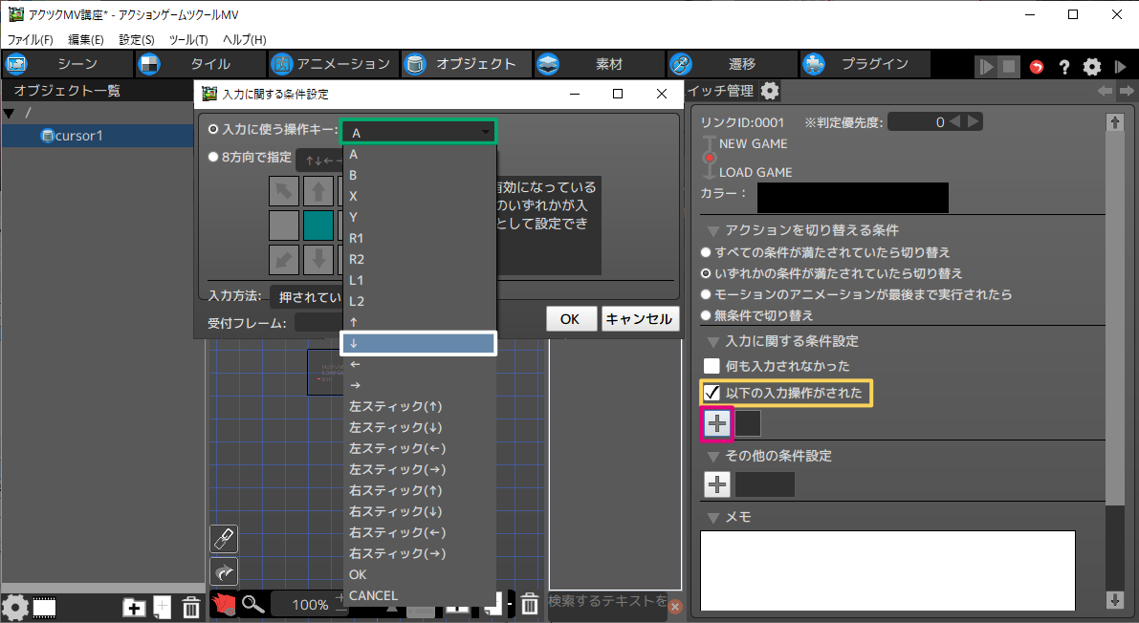
Task: Select 8方向で指定 radio button
Action: point(213,158)
